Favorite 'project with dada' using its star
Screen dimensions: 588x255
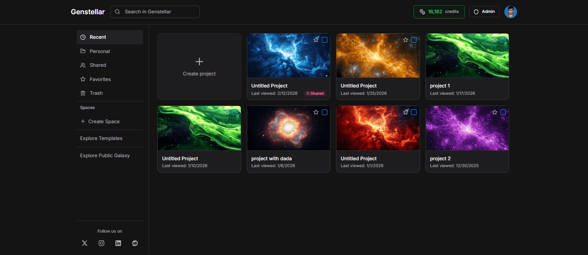pos(316,112)
